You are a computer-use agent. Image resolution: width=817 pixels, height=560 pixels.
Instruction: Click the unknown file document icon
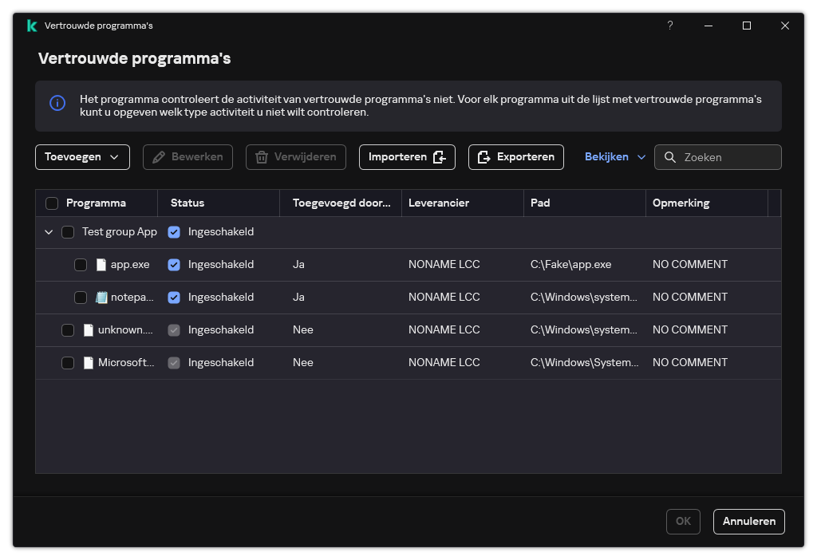(89, 330)
